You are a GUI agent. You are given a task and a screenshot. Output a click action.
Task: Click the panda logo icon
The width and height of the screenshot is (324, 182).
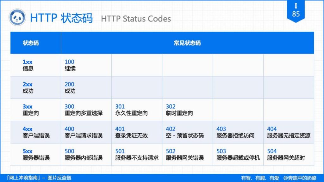tap(17, 18)
